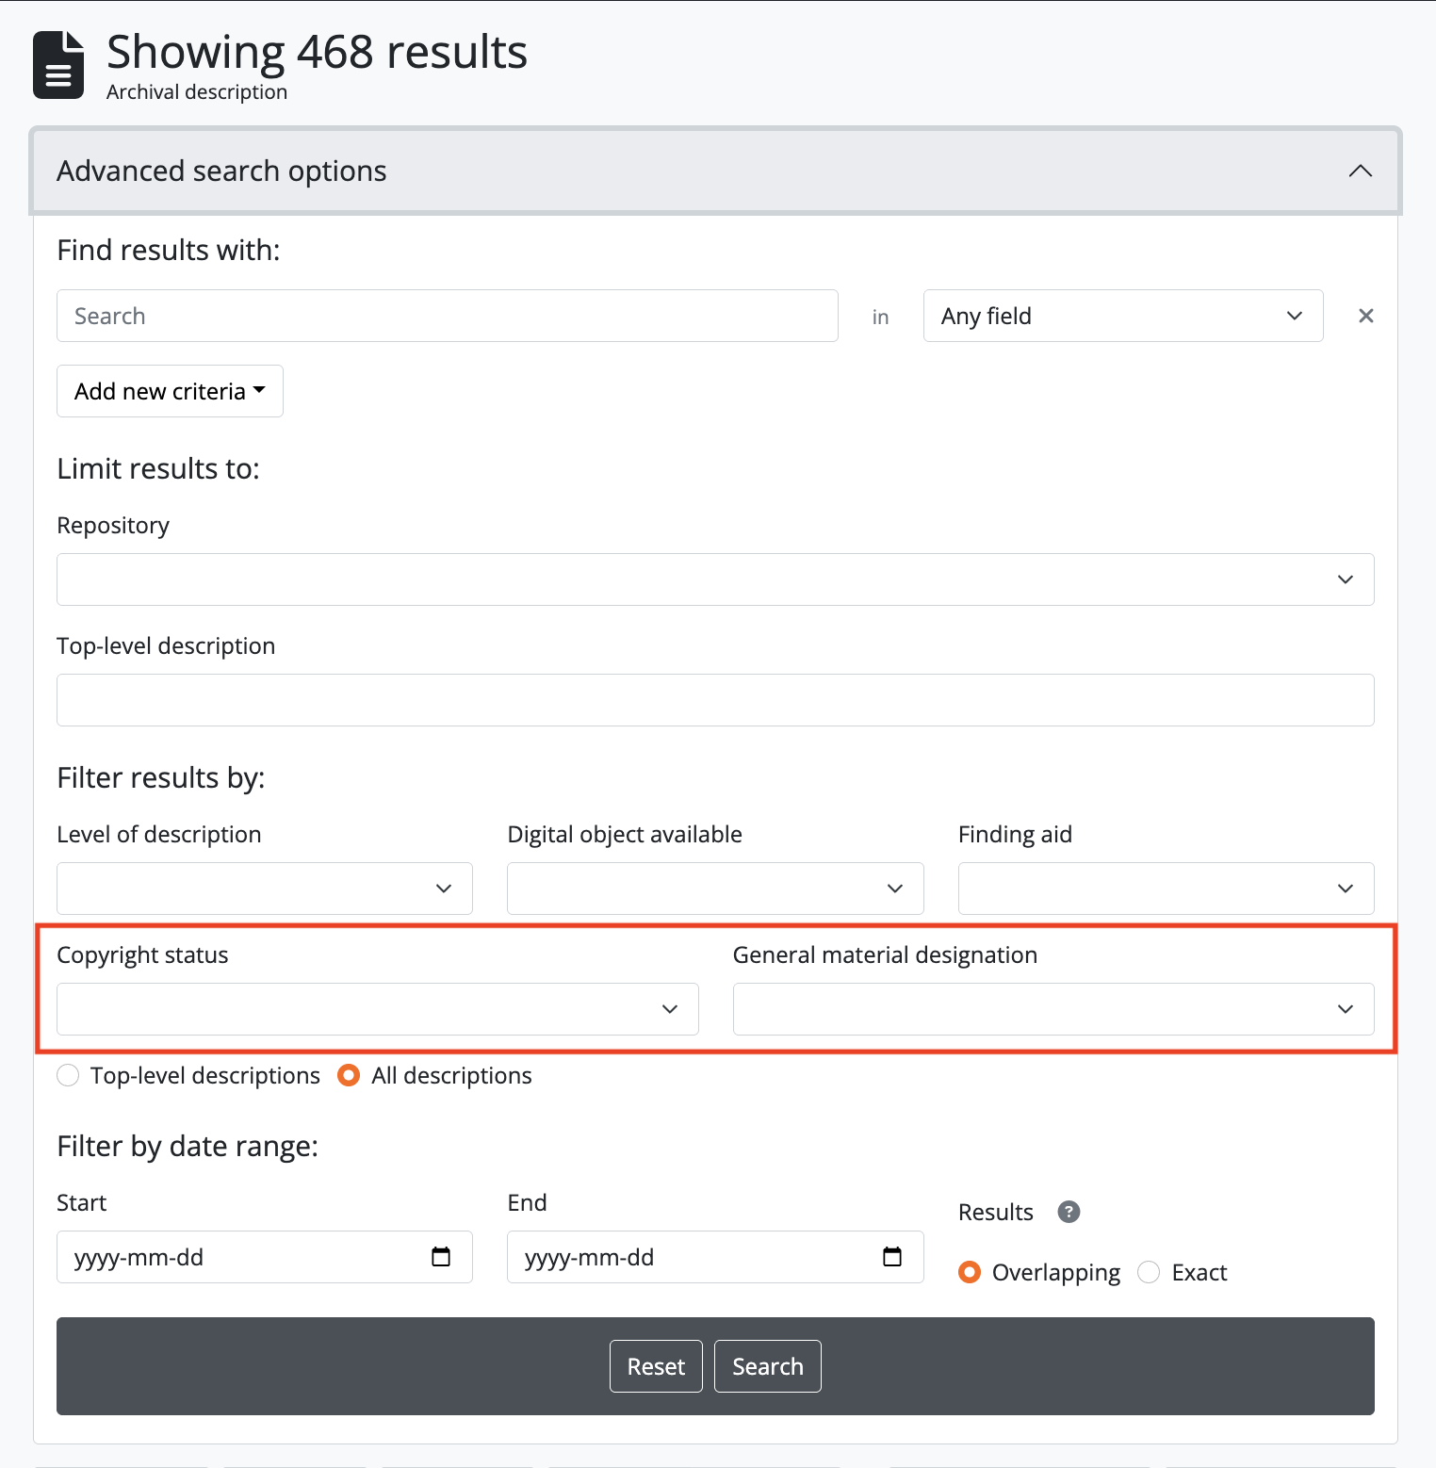
Task: Click the archival description document icon
Action: coord(58,65)
